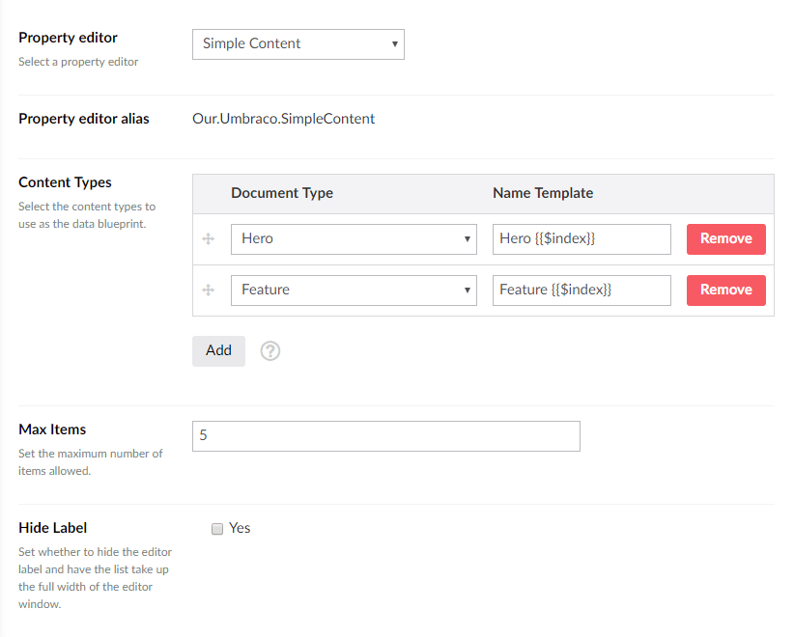
Task: Click the Our.Umbraco.SimpleContent alias text
Action: (x=283, y=120)
